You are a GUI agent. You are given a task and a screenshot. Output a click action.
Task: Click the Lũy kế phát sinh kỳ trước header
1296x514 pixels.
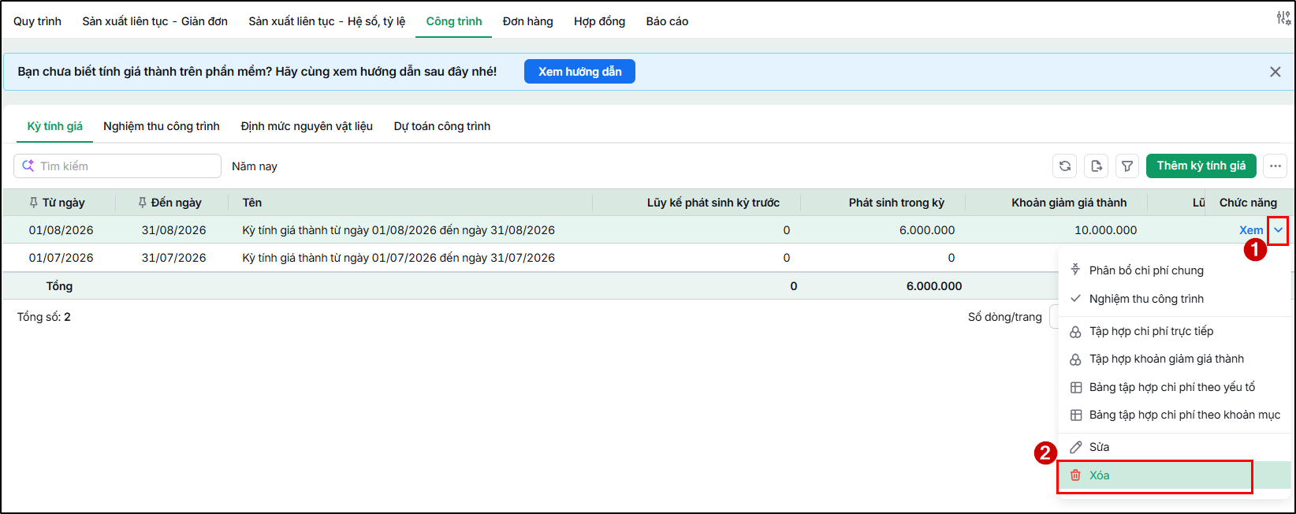(x=713, y=203)
